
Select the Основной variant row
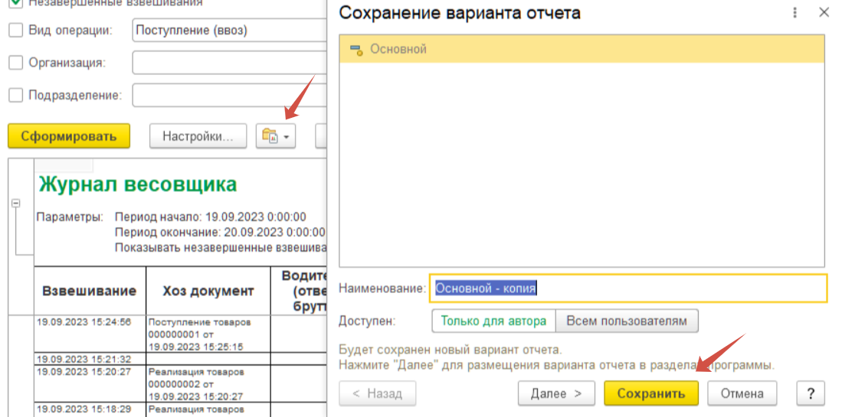(x=582, y=49)
